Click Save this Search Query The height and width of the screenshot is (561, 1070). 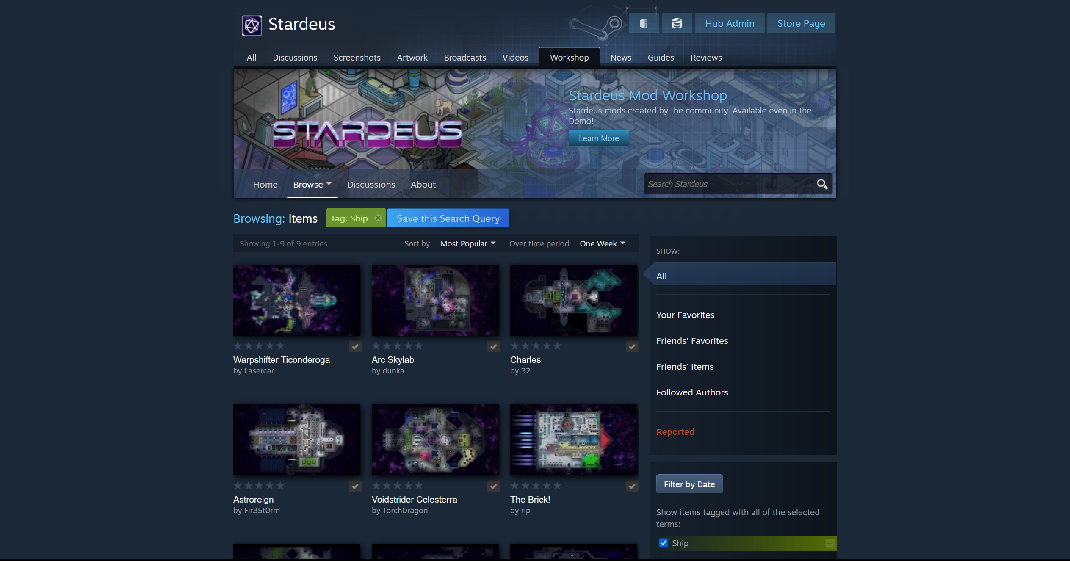point(448,218)
